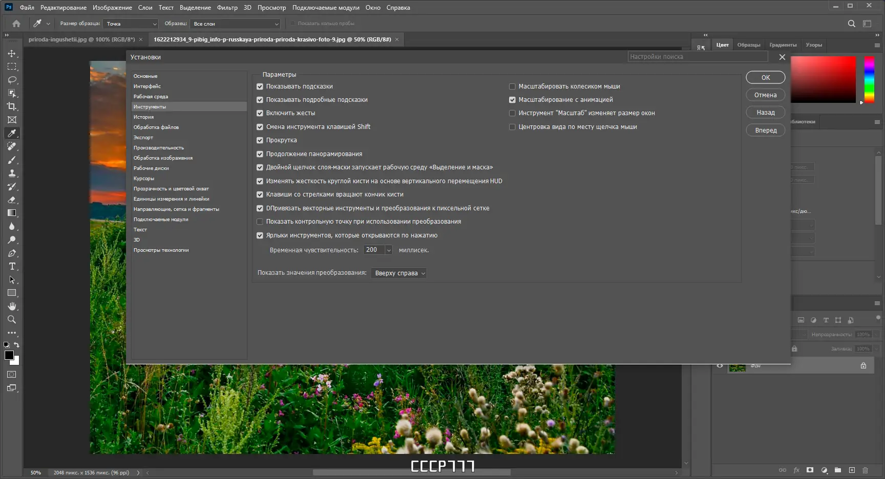Click the Назад button
Image resolution: width=885 pixels, height=479 pixels.
(x=766, y=113)
